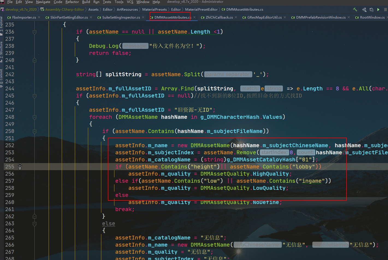Screen dimensions: 388x260
Task: Click the "params separator:" inlay hint on line 242
Action: pos(228,74)
